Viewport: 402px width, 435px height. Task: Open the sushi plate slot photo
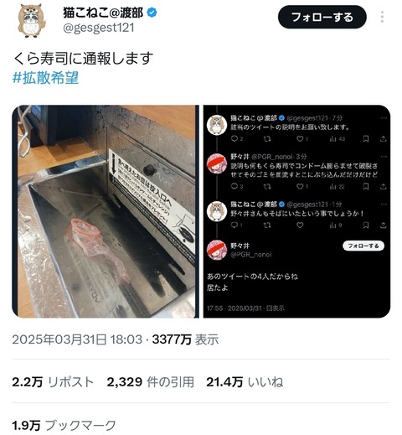pos(106,211)
